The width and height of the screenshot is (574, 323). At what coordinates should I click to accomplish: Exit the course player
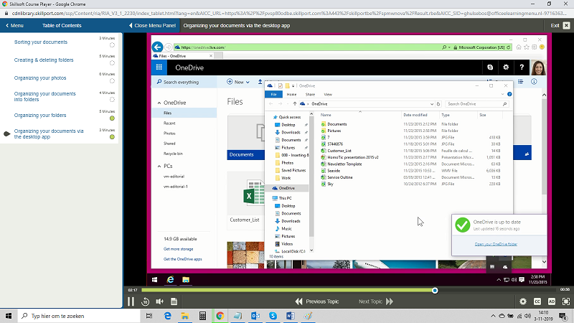pos(560,26)
